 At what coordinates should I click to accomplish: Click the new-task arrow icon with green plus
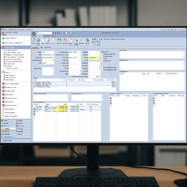[76, 40]
